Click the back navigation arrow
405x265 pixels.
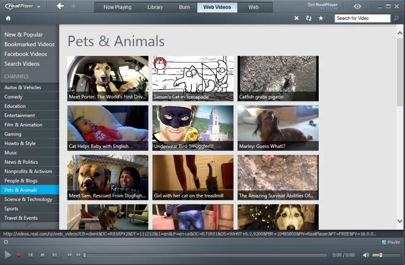60,6
